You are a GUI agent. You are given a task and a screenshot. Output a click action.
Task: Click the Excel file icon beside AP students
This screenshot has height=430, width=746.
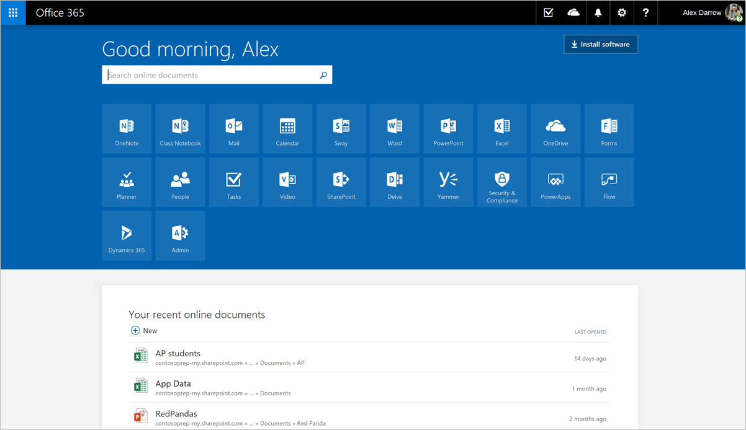pos(141,355)
